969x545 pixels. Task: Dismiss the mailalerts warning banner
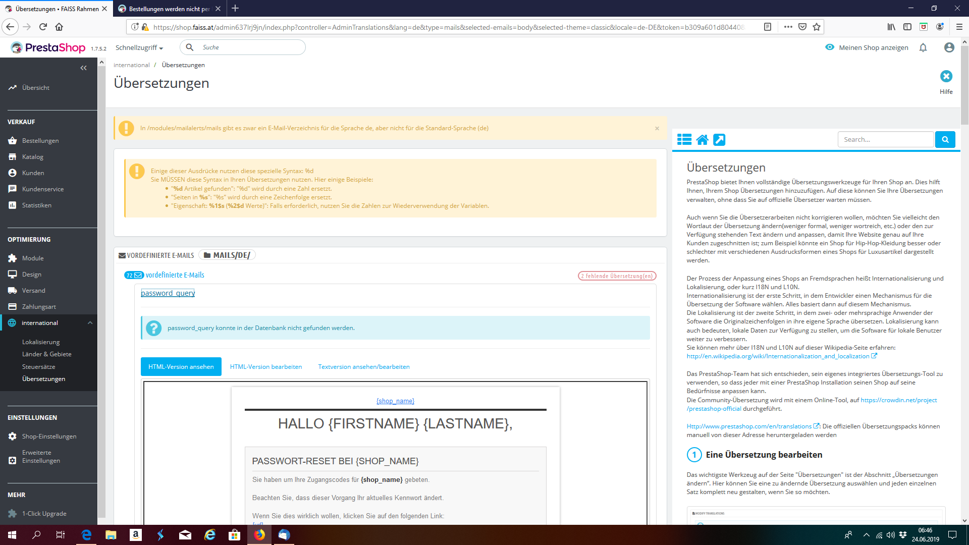(x=657, y=128)
